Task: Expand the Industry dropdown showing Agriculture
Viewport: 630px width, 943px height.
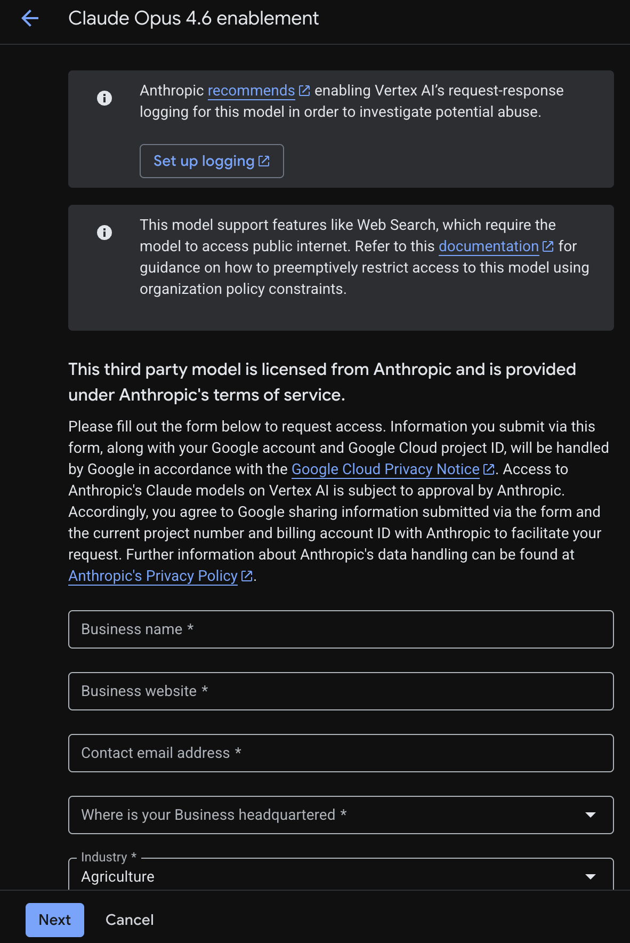Action: [341, 875]
